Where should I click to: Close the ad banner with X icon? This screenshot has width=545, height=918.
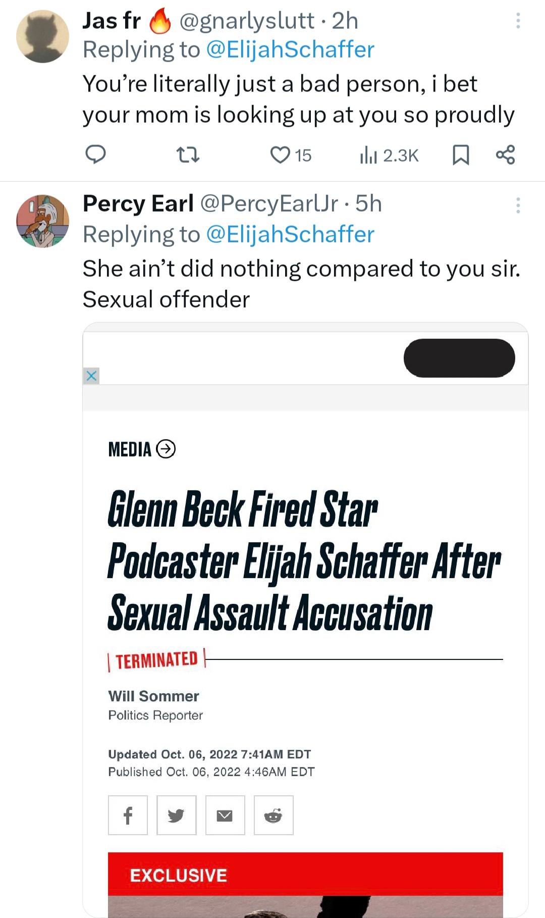click(91, 376)
